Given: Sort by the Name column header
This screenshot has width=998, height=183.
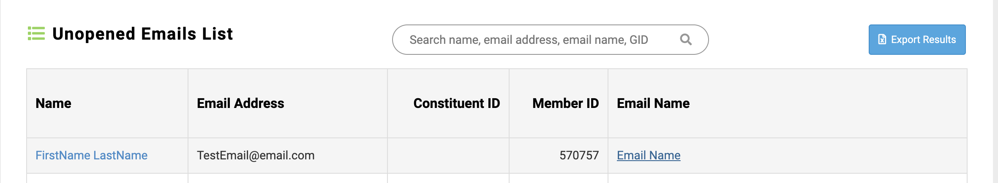Looking at the screenshot, I should [x=53, y=103].
